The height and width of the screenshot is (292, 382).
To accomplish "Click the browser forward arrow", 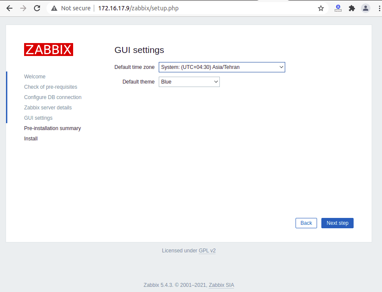I will point(23,8).
